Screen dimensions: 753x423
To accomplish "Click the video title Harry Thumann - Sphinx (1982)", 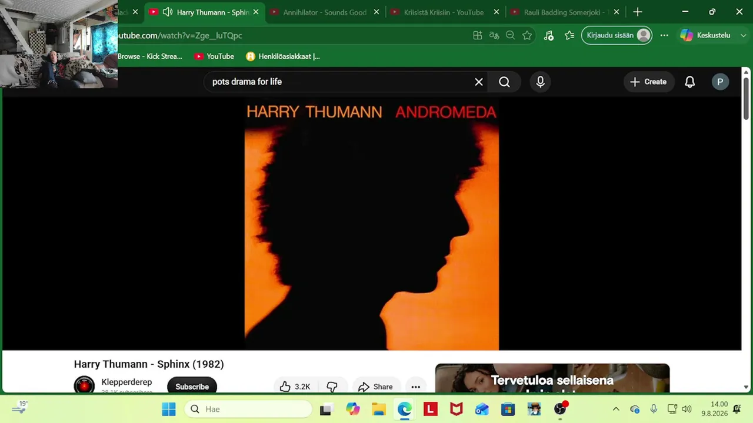I will pyautogui.click(x=149, y=364).
